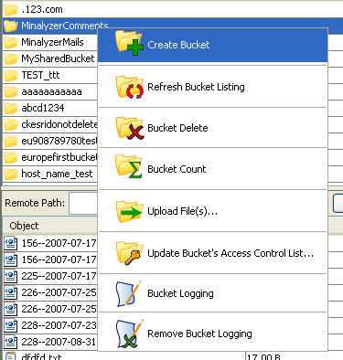
Task: Click the 17.00 B size cell
Action: click(263, 356)
